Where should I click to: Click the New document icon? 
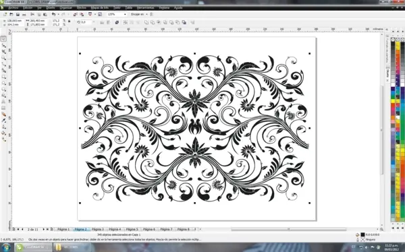click(x=5, y=14)
